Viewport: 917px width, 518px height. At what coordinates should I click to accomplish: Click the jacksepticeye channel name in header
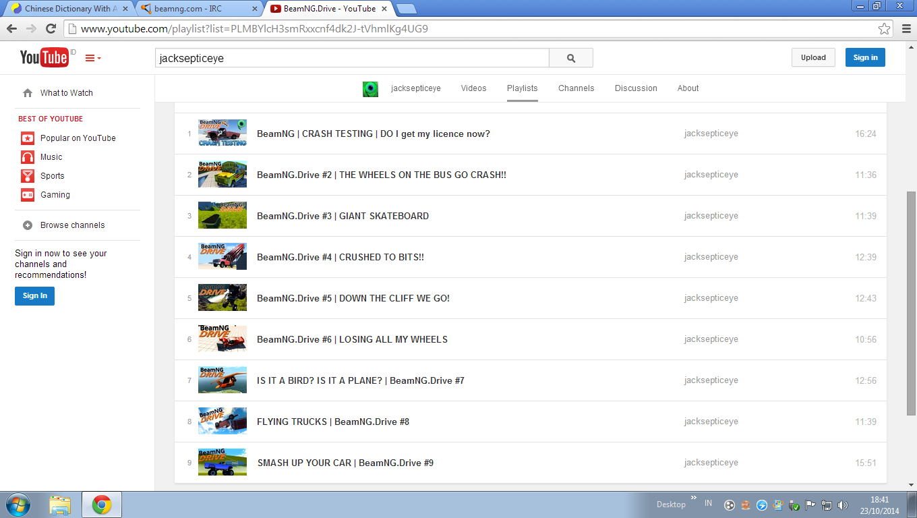click(416, 88)
